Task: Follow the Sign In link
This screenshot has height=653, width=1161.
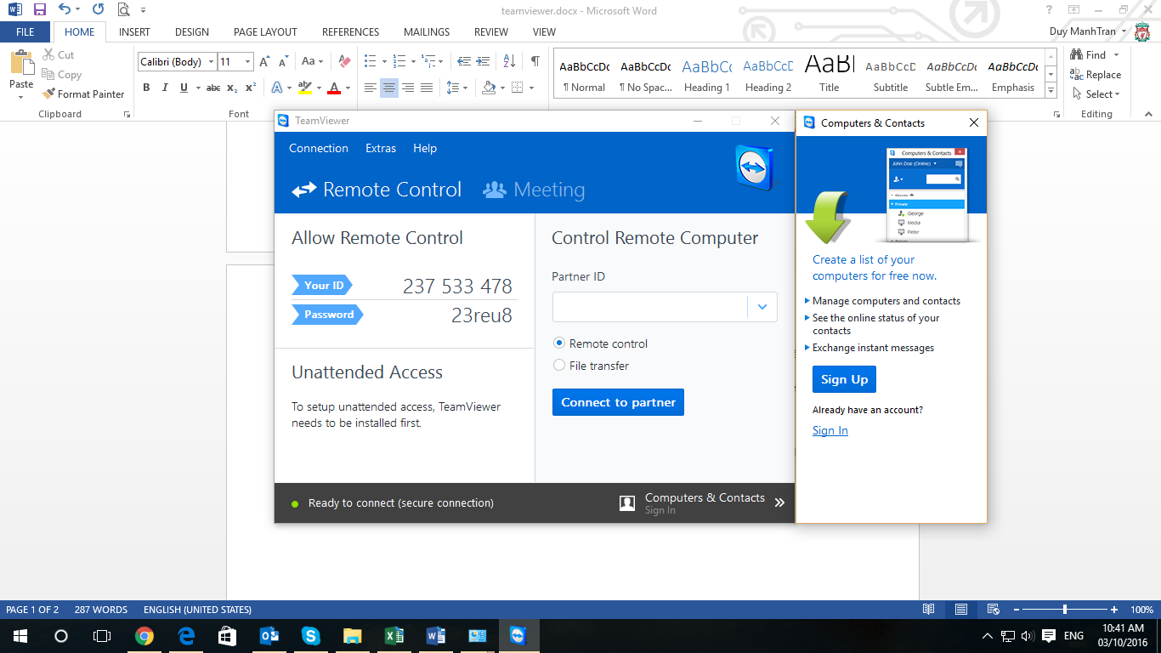Action: pyautogui.click(x=830, y=430)
